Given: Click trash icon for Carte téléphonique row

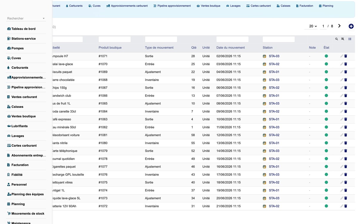Looking at the screenshot, I should click(x=346, y=151).
